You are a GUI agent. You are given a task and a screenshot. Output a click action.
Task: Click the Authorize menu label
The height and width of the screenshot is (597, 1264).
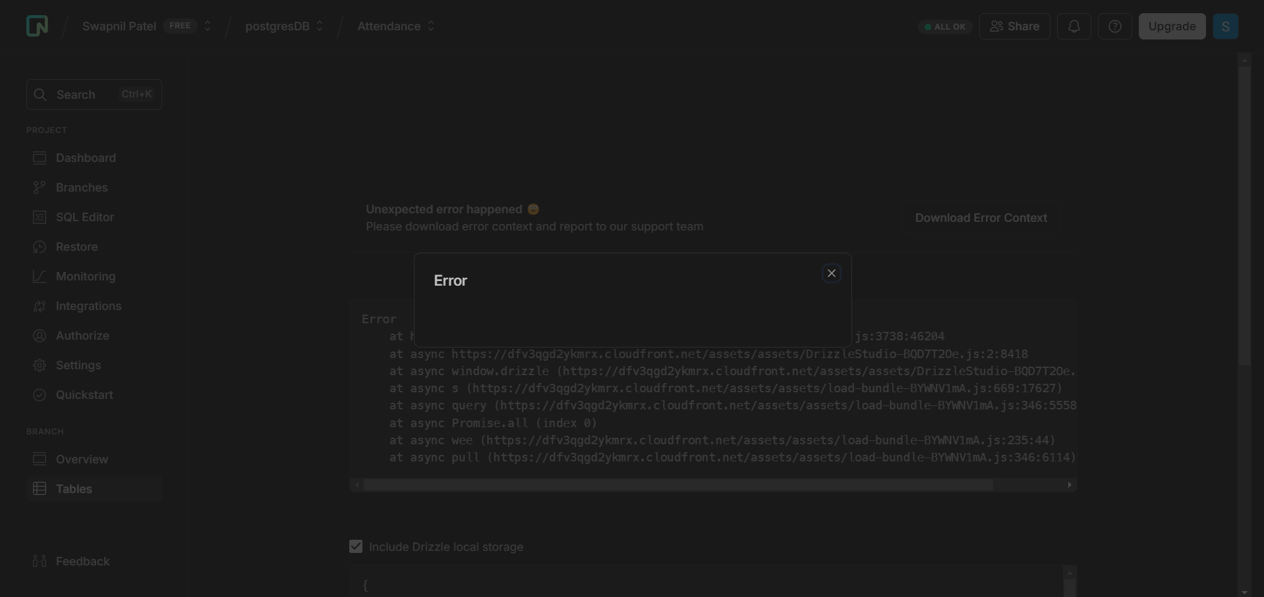(x=82, y=336)
